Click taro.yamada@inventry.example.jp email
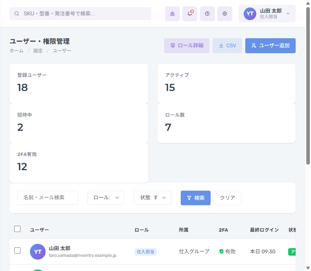This screenshot has width=311, height=271. pos(83,256)
